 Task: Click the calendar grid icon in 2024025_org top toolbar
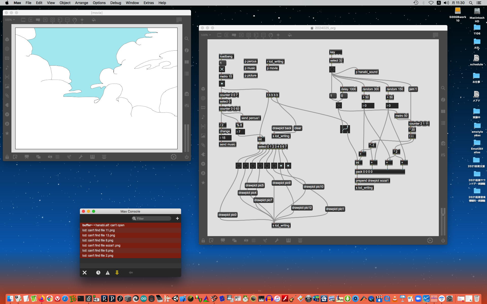(x=435, y=35)
